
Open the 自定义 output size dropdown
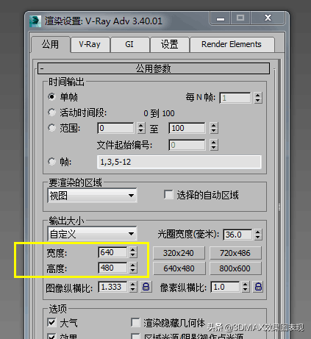tap(92, 234)
